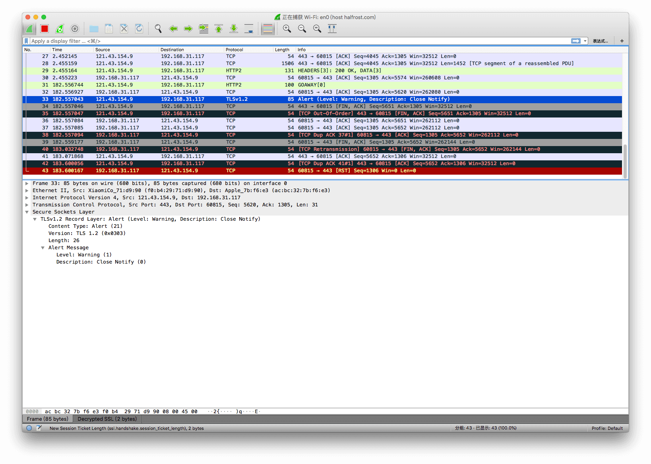Select packet 43 RST row
The height and width of the screenshot is (464, 651).
(x=322, y=171)
